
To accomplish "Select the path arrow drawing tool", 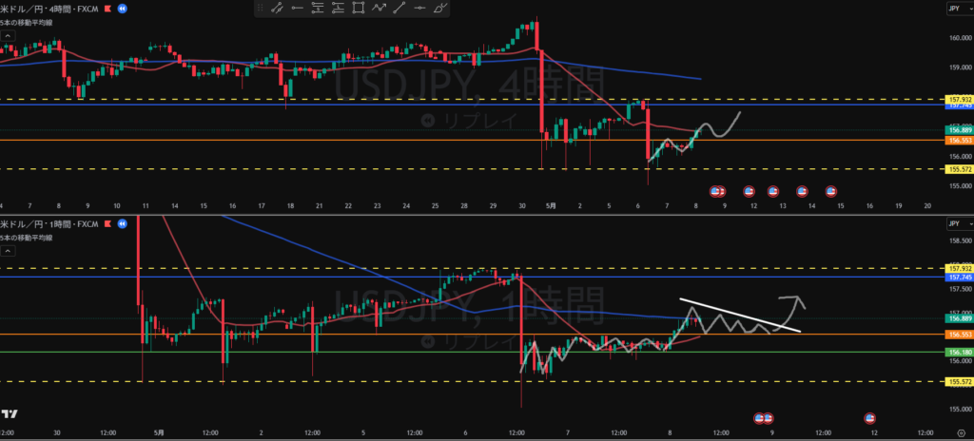I will point(379,8).
